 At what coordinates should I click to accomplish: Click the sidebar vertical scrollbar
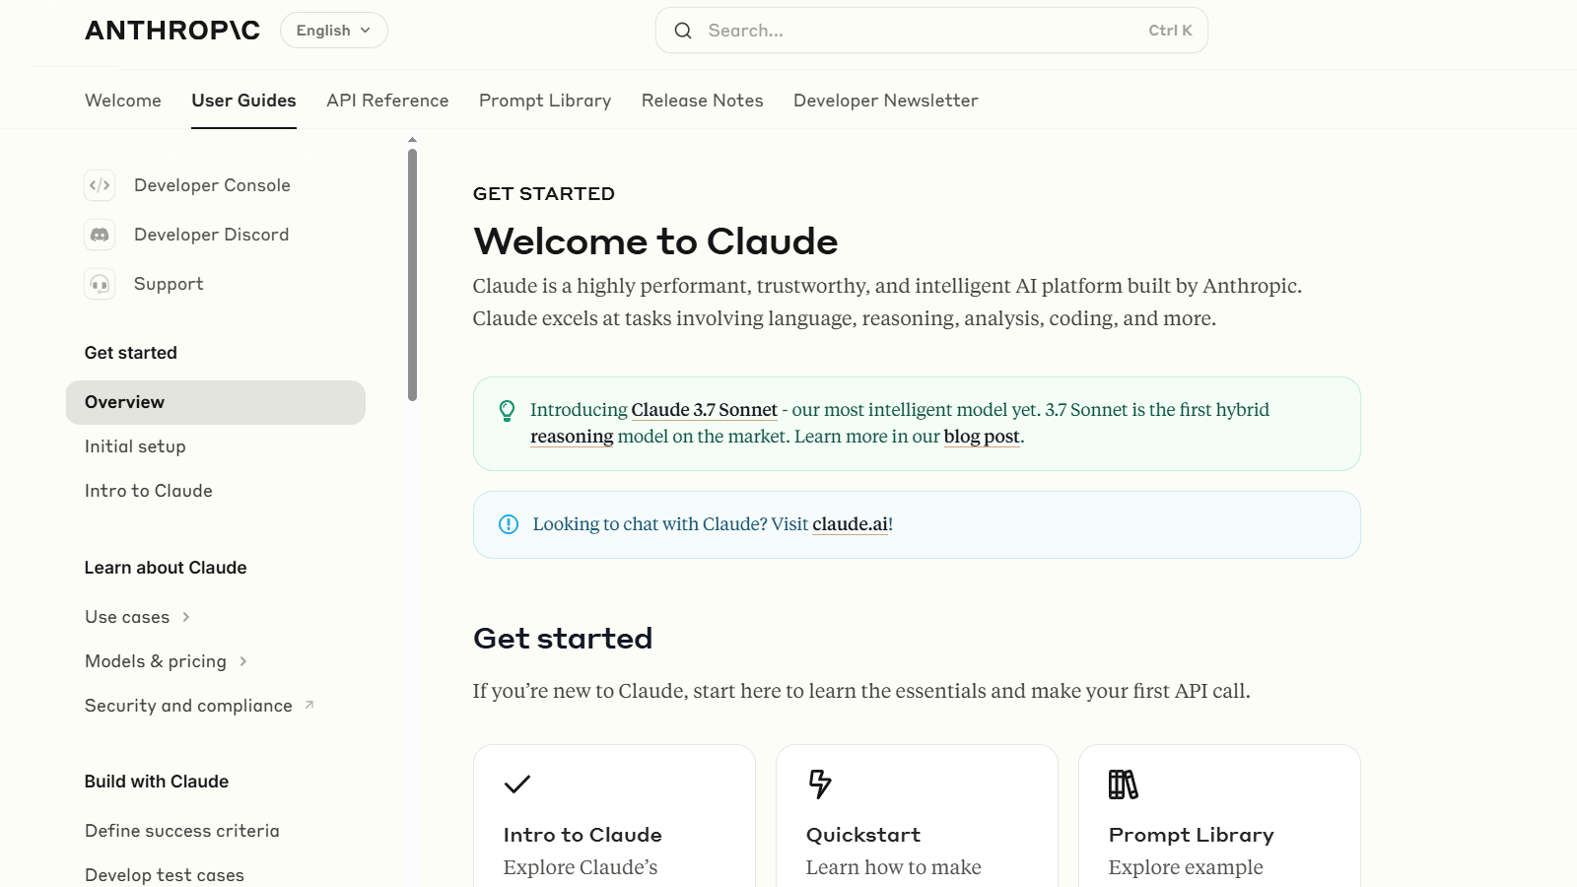pos(412,274)
